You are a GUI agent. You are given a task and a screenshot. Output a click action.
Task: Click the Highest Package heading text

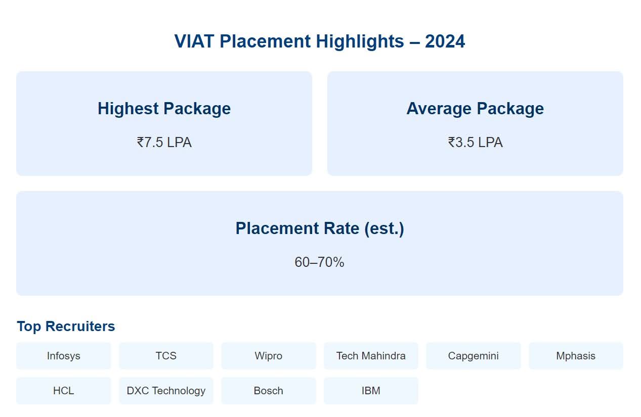click(x=164, y=109)
